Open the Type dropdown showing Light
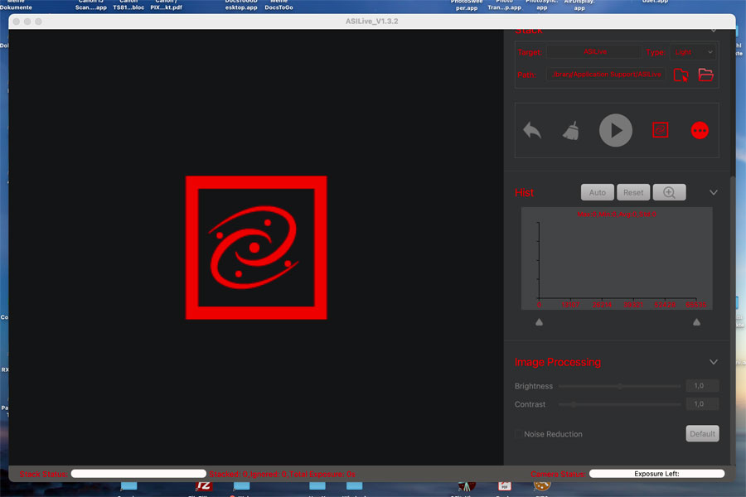This screenshot has height=497, width=746. 694,52
